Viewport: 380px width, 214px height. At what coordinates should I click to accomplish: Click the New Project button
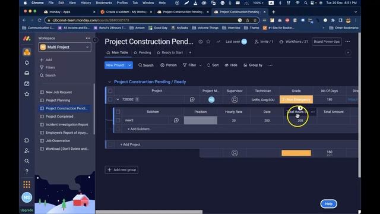tap(115, 65)
